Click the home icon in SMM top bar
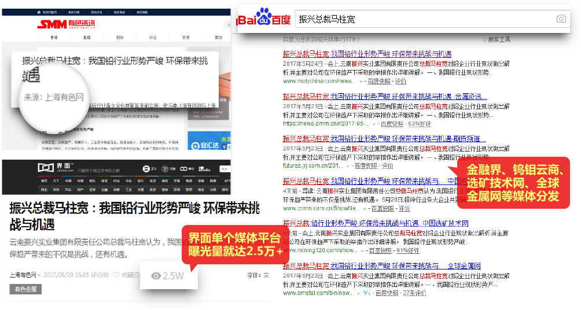 39,13
